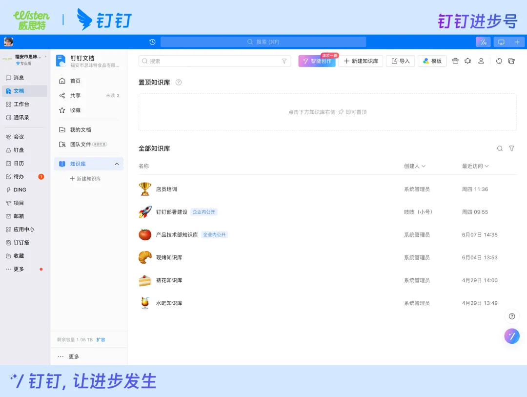Image resolution: width=527 pixels, height=397 pixels.
Task: Open 钉盘 in the left sidebar
Action: [x=24, y=150]
